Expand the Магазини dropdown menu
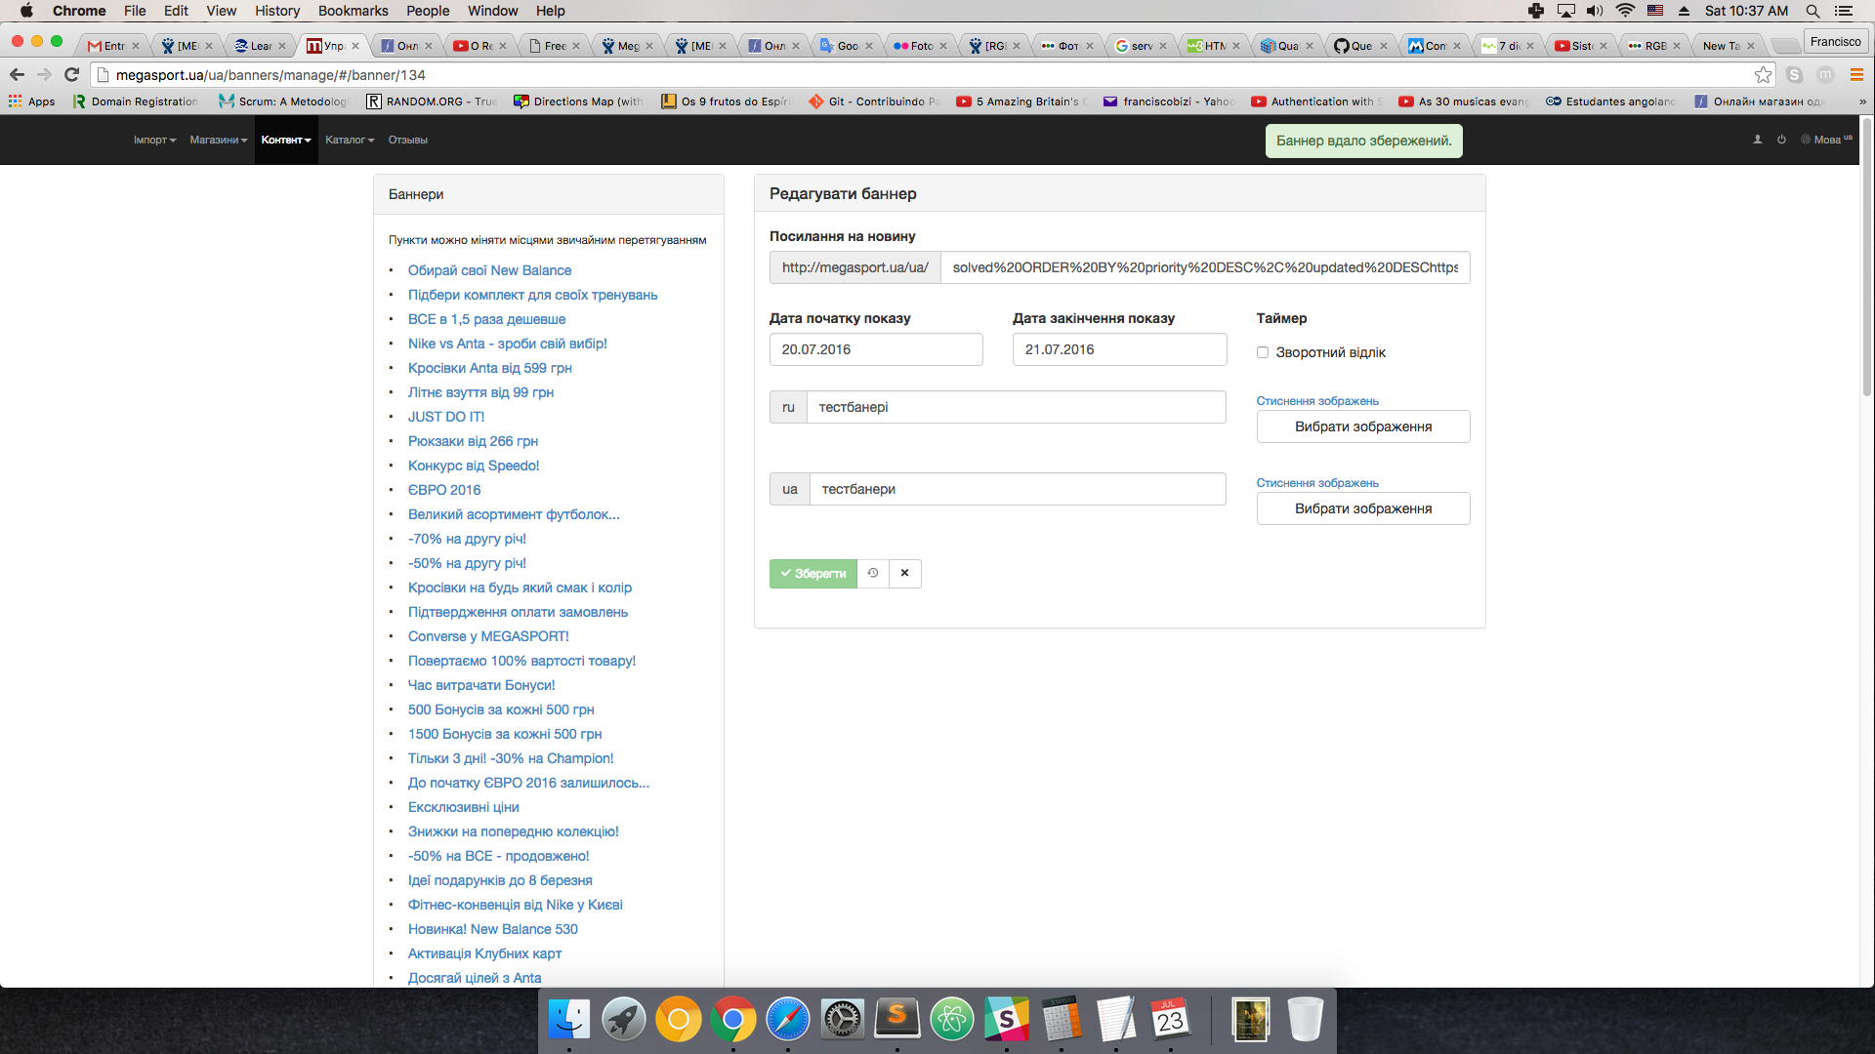This screenshot has width=1875, height=1054. tap(218, 140)
